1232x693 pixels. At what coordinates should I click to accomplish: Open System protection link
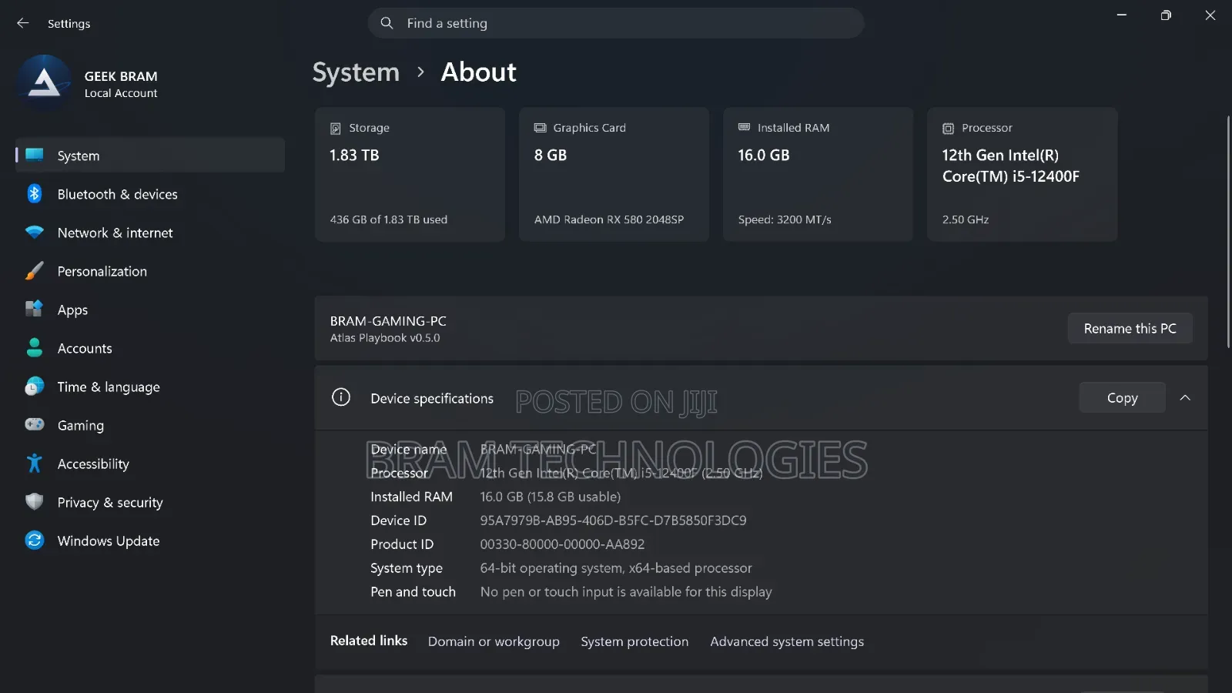[634, 641]
